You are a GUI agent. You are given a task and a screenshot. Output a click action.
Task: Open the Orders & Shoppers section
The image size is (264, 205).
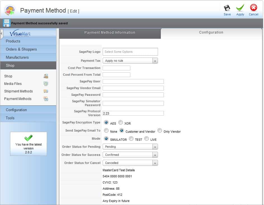[x=28, y=49]
